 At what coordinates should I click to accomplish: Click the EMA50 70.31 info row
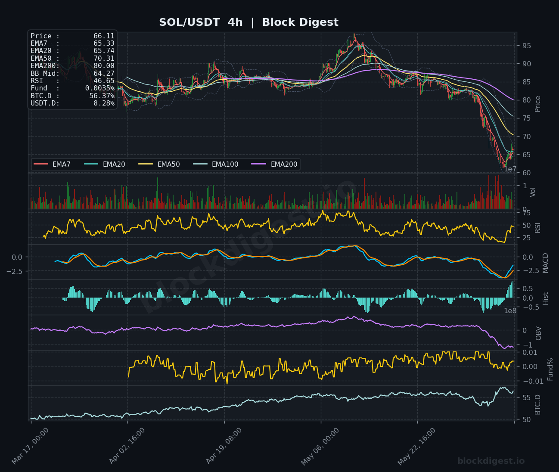click(x=72, y=59)
